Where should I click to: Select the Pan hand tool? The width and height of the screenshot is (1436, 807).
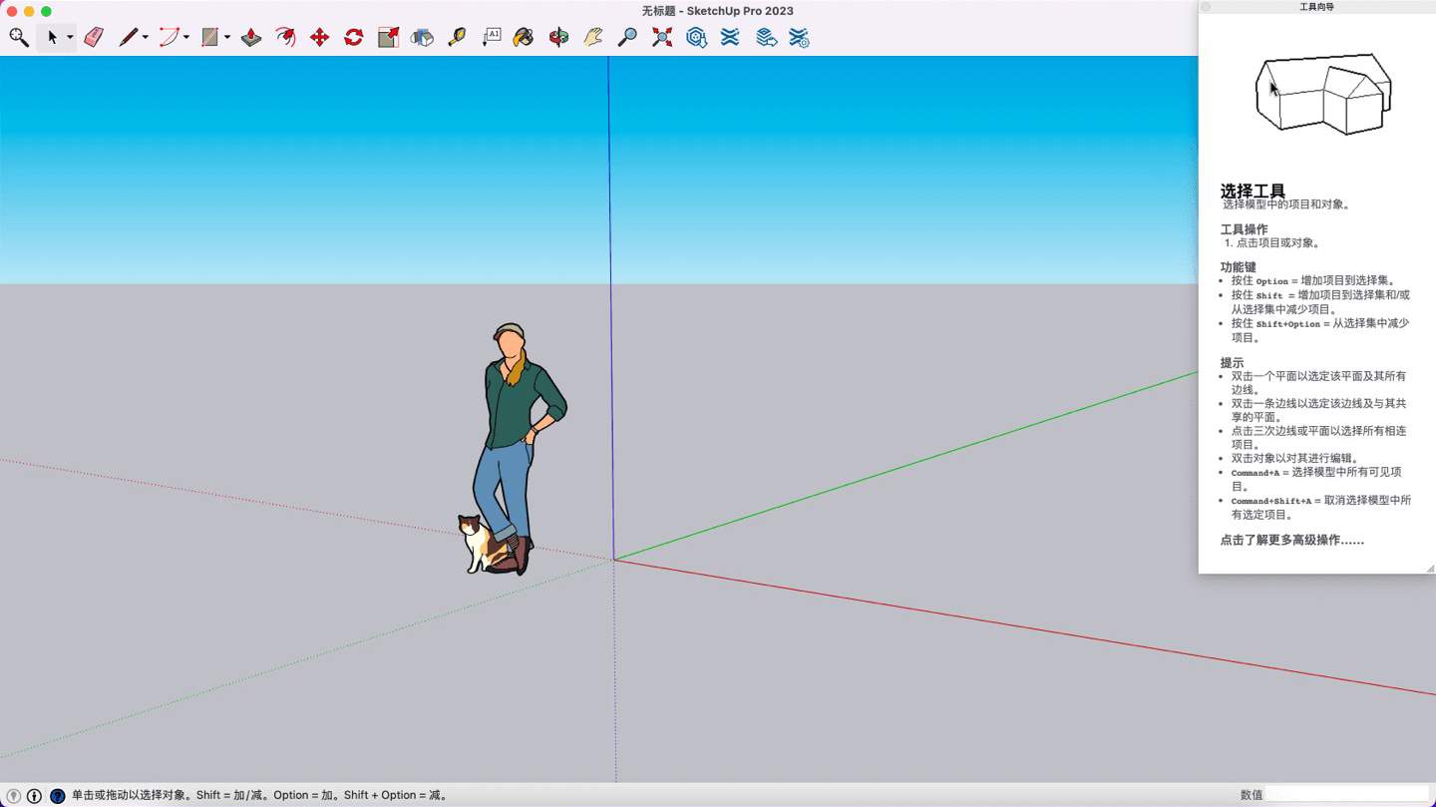[x=593, y=38]
